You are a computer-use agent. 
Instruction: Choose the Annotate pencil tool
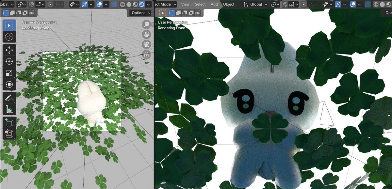9,98
